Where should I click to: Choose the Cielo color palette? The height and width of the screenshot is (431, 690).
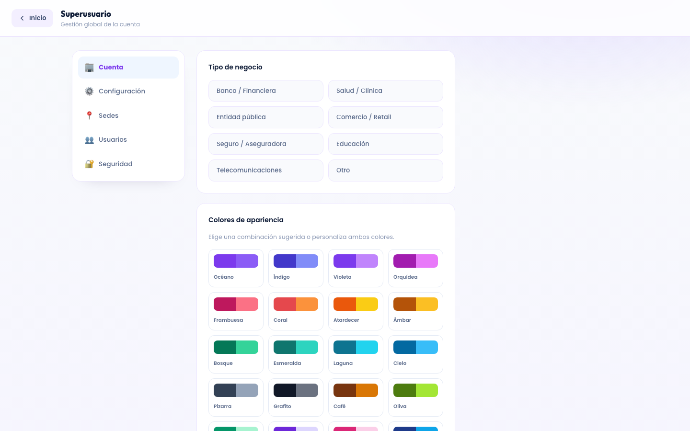pos(415,354)
